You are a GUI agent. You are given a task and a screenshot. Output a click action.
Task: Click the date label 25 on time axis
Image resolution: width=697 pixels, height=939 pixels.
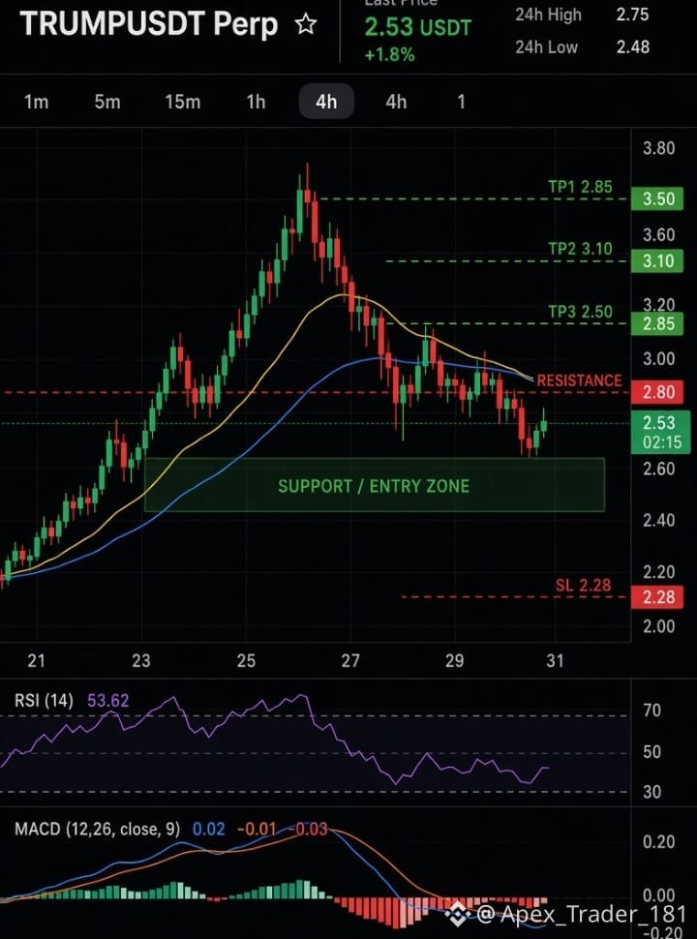point(246,661)
